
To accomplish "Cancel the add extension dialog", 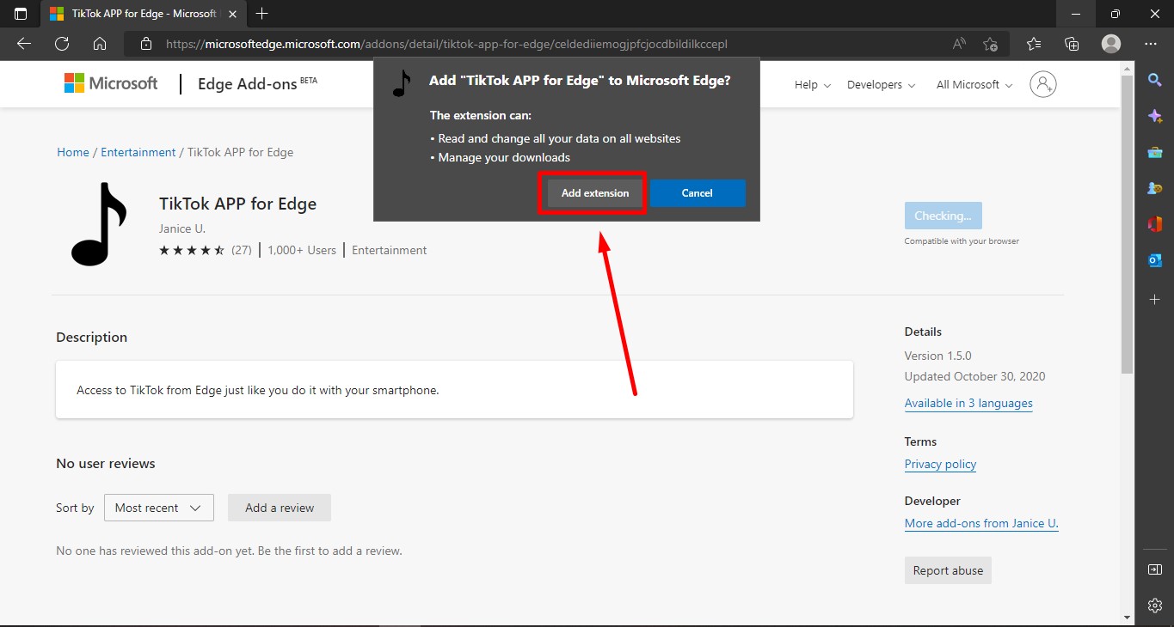I will click(698, 193).
